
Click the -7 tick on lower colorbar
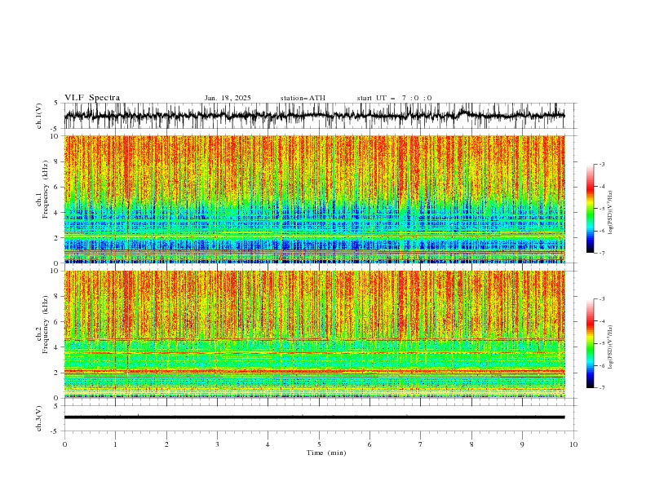coord(601,387)
